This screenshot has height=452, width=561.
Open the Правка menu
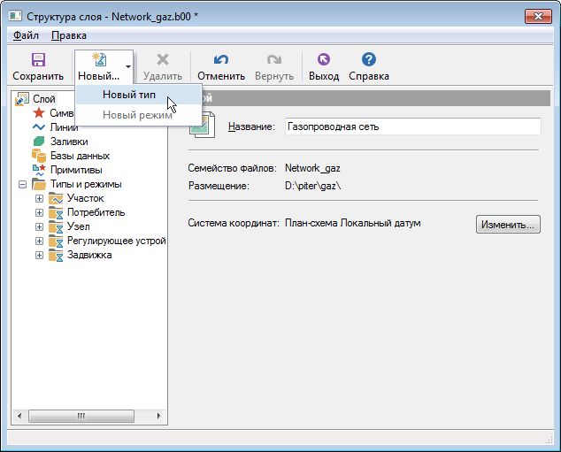point(69,35)
